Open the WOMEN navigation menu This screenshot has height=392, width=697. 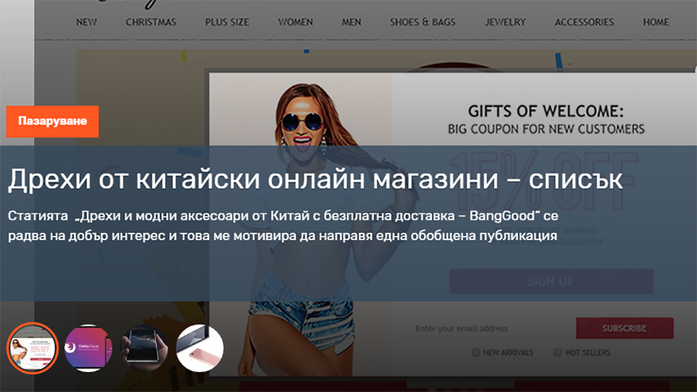pos(295,22)
